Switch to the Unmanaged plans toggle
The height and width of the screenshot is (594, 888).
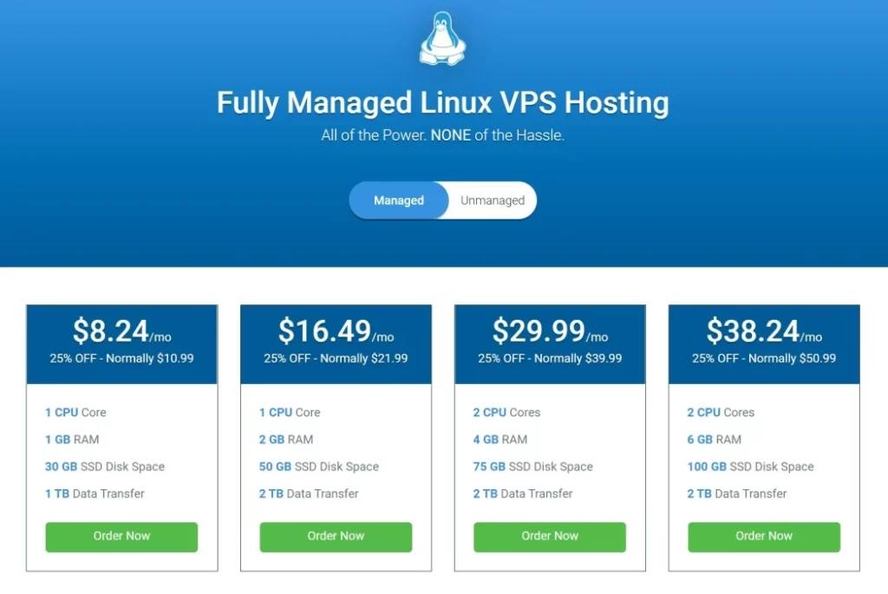coord(493,200)
